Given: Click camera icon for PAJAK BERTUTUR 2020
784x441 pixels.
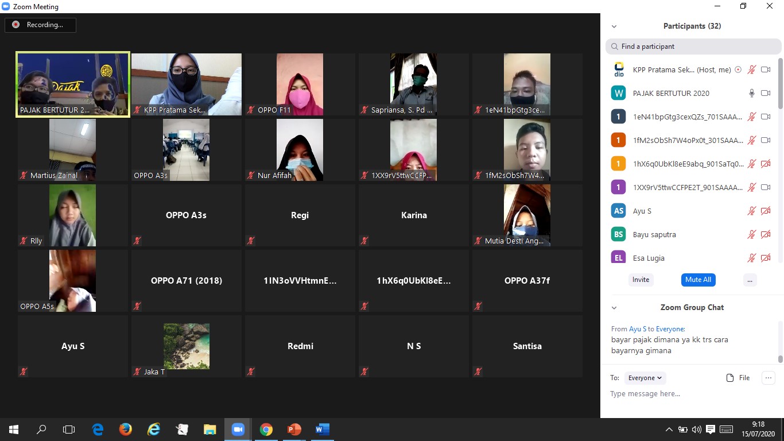Looking at the screenshot, I should [765, 93].
